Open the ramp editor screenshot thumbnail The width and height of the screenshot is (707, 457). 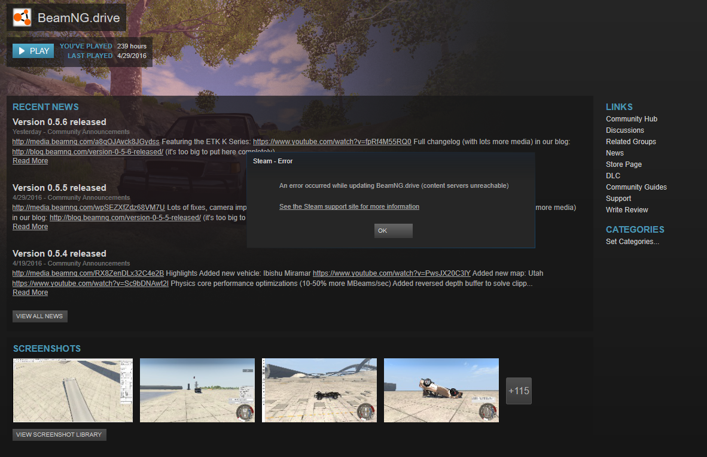point(73,390)
